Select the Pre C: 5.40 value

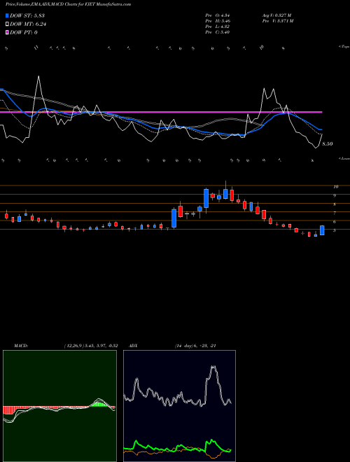click(x=218, y=32)
